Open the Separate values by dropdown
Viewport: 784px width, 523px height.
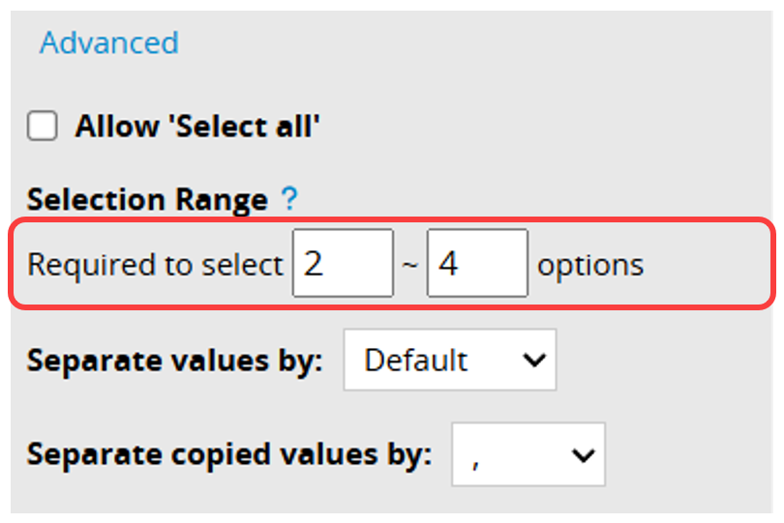click(450, 361)
